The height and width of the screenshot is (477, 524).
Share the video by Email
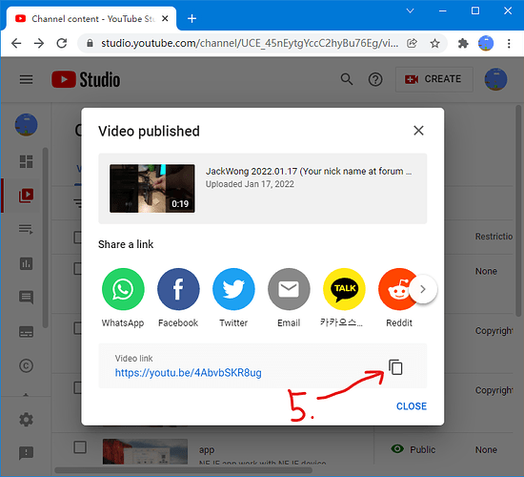[x=289, y=289]
